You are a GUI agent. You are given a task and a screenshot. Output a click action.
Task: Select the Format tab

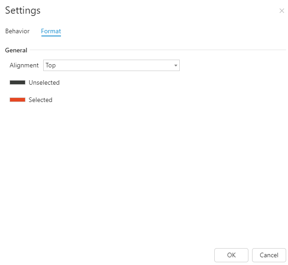point(51,31)
